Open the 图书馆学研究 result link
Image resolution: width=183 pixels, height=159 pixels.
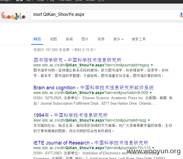77,60
